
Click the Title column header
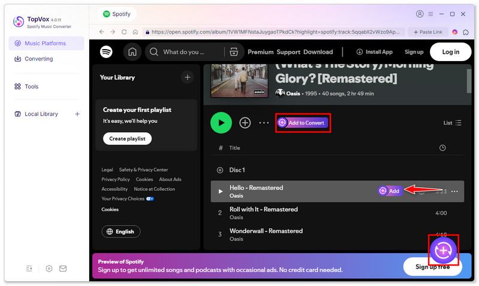pos(235,148)
